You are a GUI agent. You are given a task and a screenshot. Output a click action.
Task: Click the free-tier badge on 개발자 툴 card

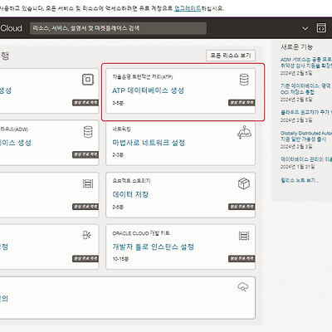[242, 259]
